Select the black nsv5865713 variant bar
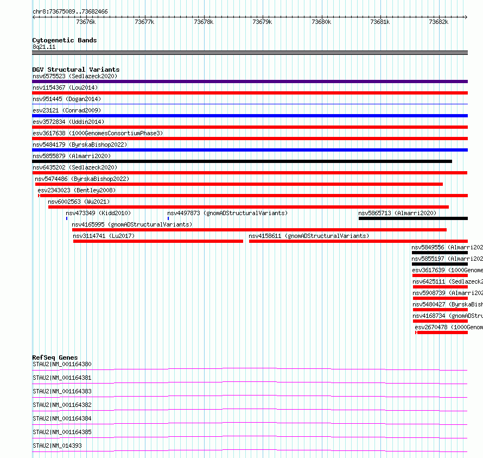Viewport: 483px width, 458px height. (x=413, y=218)
